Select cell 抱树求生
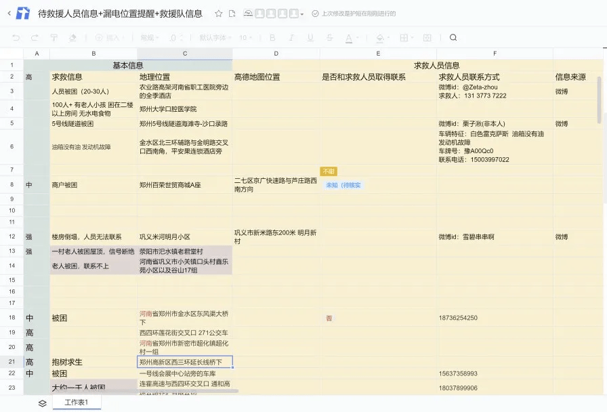Image resolution: width=607 pixels, height=412 pixels. point(93,362)
